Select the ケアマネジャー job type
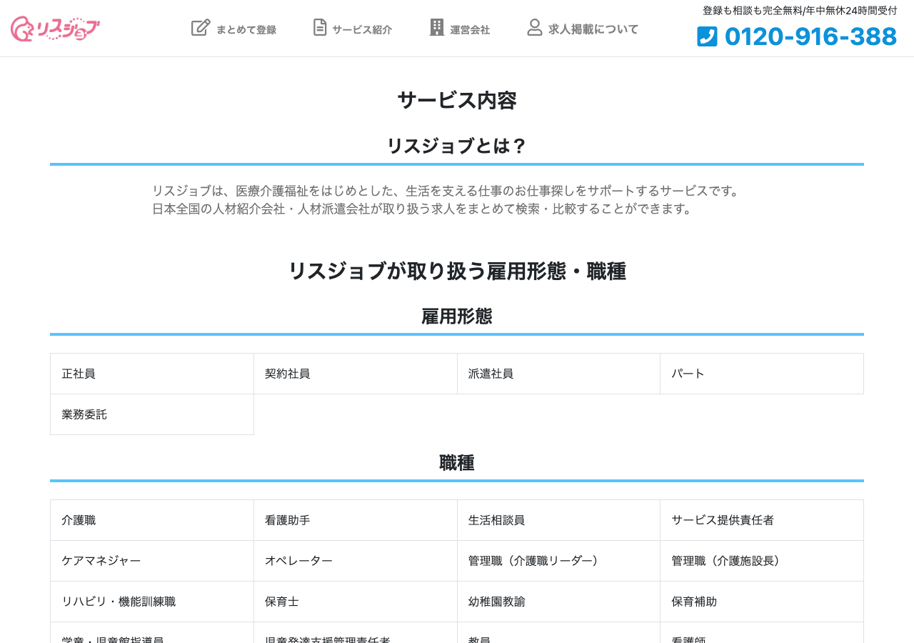The height and width of the screenshot is (643, 914). 152,561
